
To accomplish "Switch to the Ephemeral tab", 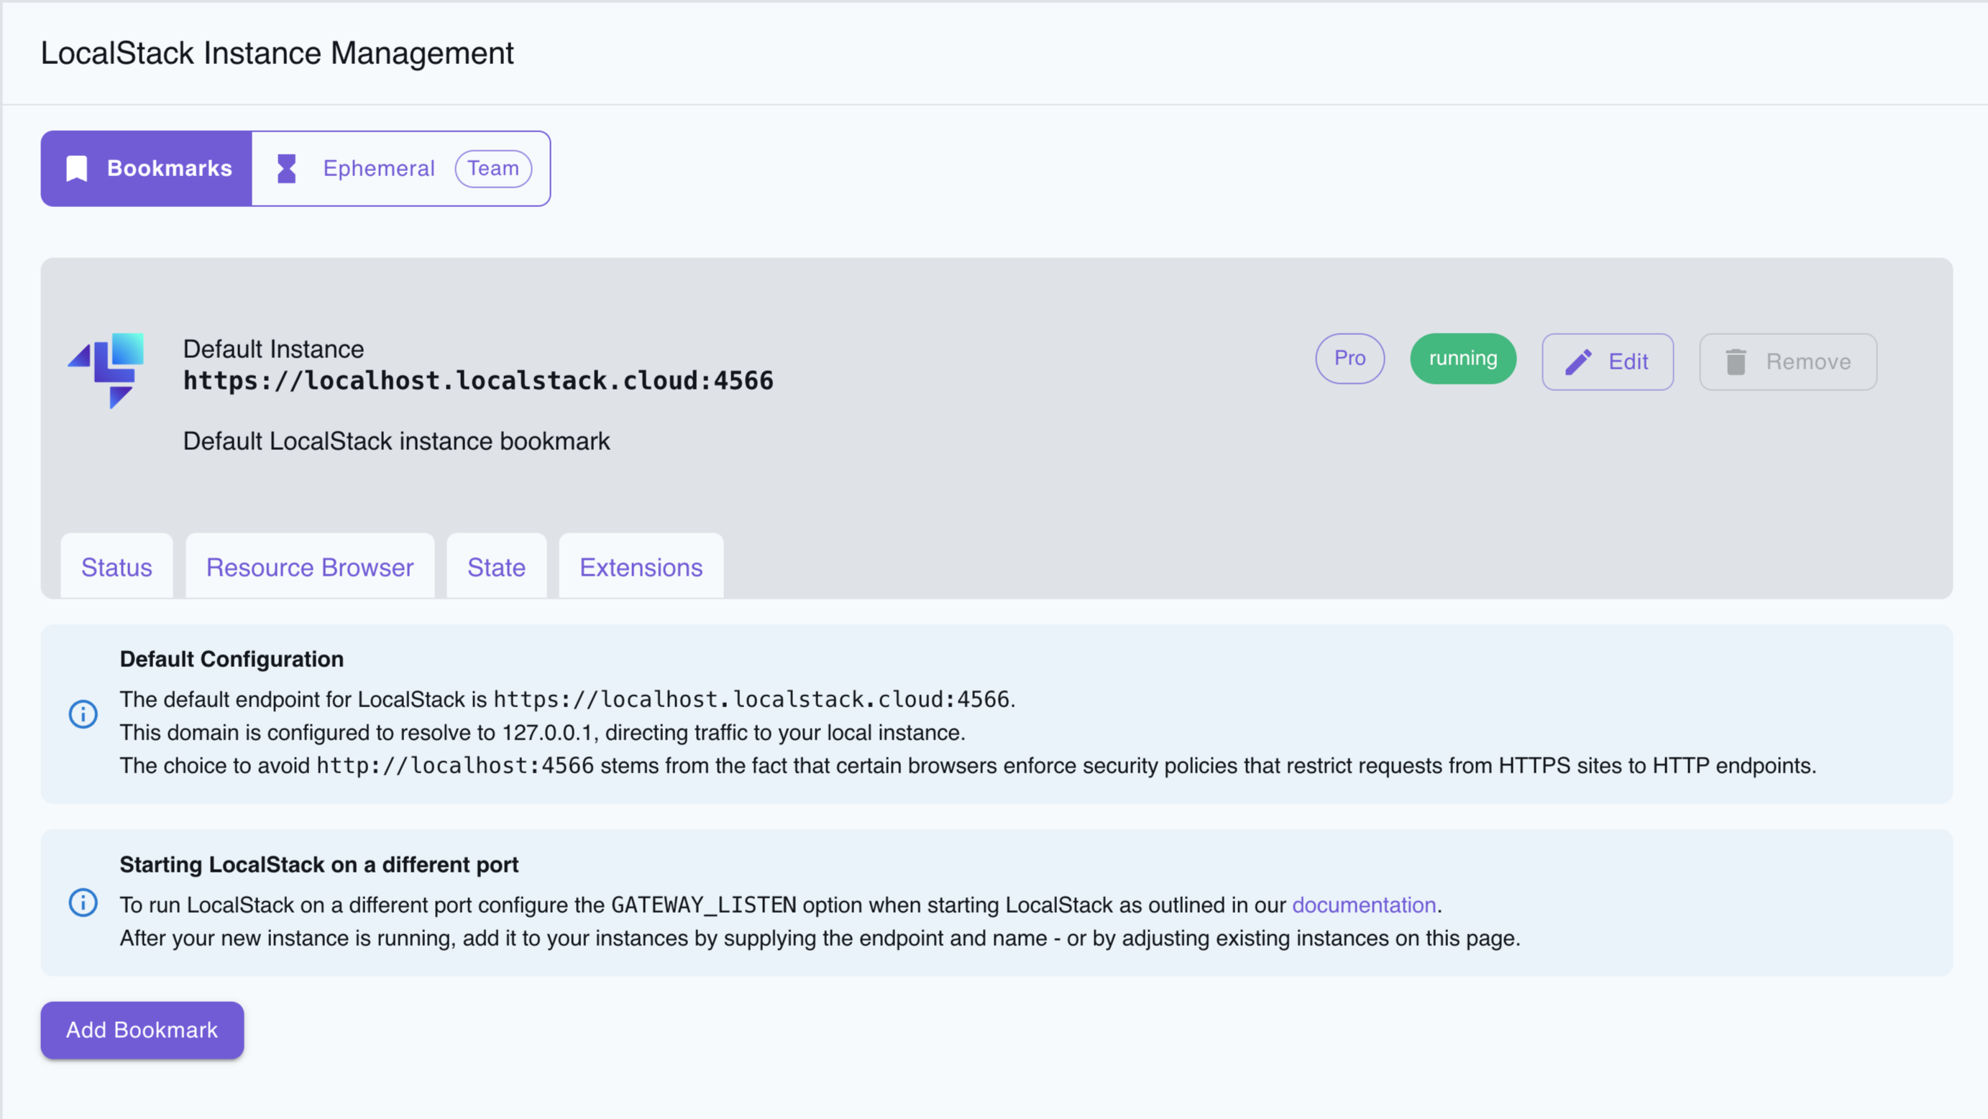I will click(x=378, y=167).
